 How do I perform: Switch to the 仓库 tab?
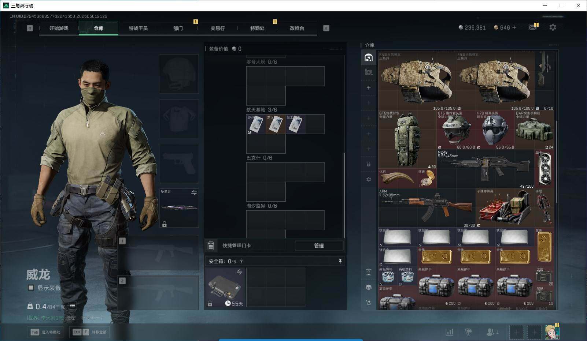[x=99, y=28]
